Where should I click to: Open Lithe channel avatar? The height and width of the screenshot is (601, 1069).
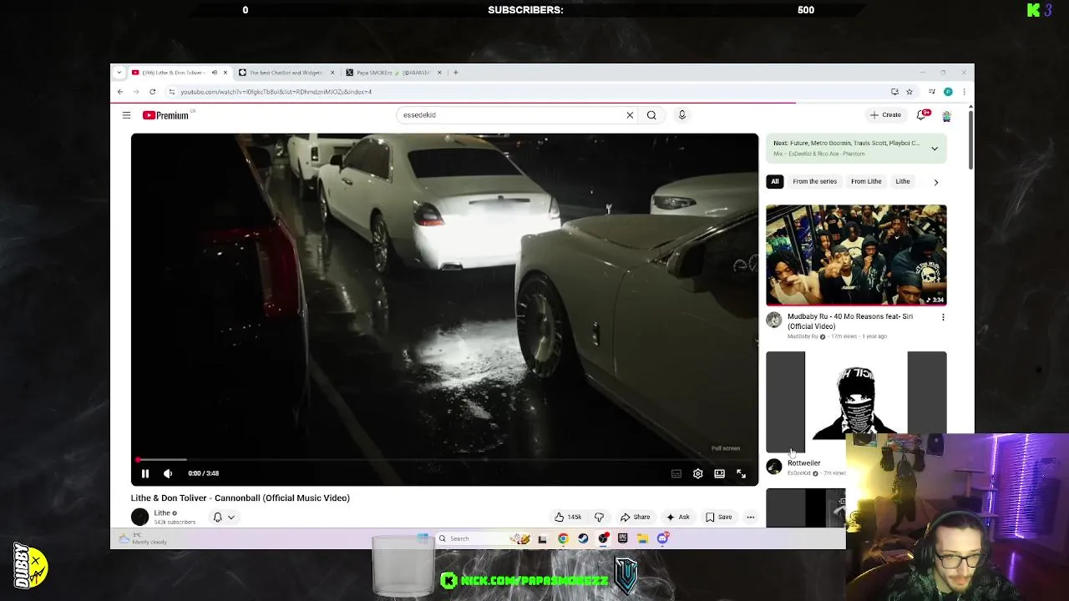click(139, 517)
